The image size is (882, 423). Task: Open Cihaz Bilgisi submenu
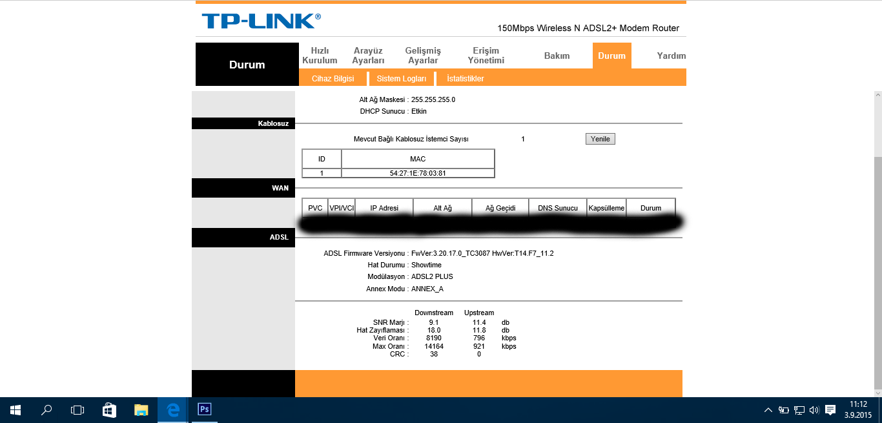pyautogui.click(x=333, y=79)
